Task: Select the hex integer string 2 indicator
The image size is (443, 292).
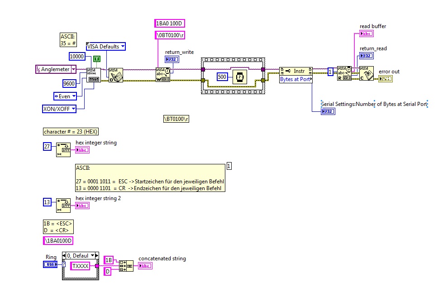Action: (82, 206)
